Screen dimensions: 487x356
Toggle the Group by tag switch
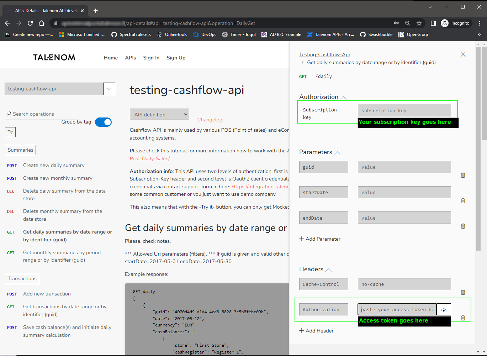pyautogui.click(x=104, y=122)
